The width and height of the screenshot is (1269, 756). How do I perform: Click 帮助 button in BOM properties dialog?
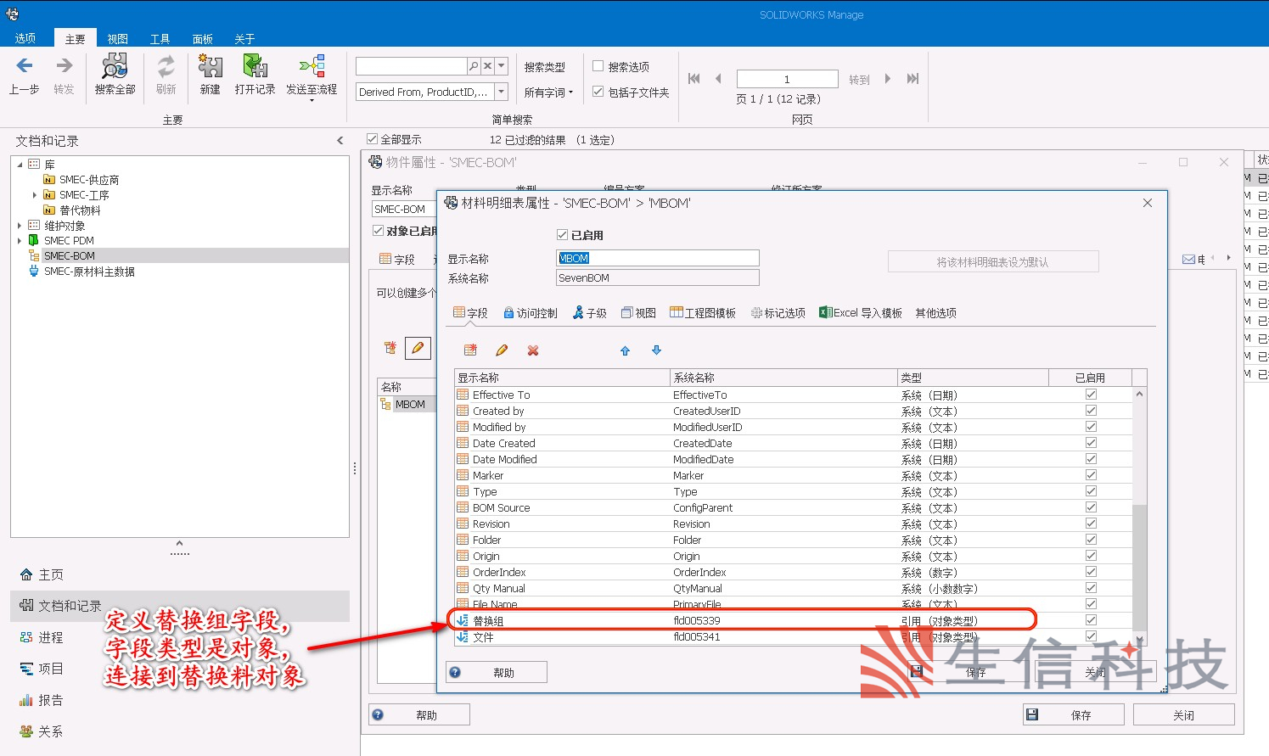[x=497, y=672]
